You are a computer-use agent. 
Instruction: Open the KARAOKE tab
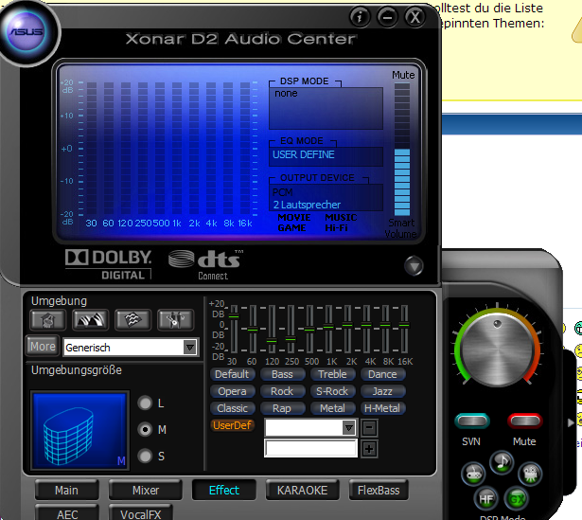302,491
